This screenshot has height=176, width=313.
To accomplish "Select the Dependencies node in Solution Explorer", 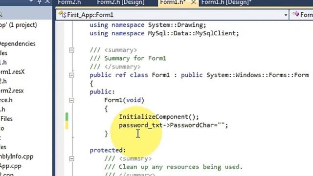I will pos(18,44).
